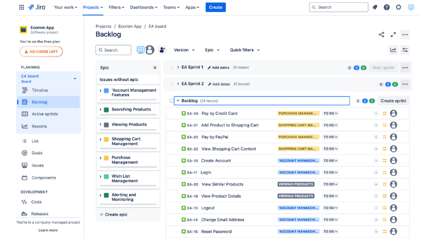Screen dimensions: 434x239
Task: Click the Shopping Cart Management color swatch
Action: [106, 139]
